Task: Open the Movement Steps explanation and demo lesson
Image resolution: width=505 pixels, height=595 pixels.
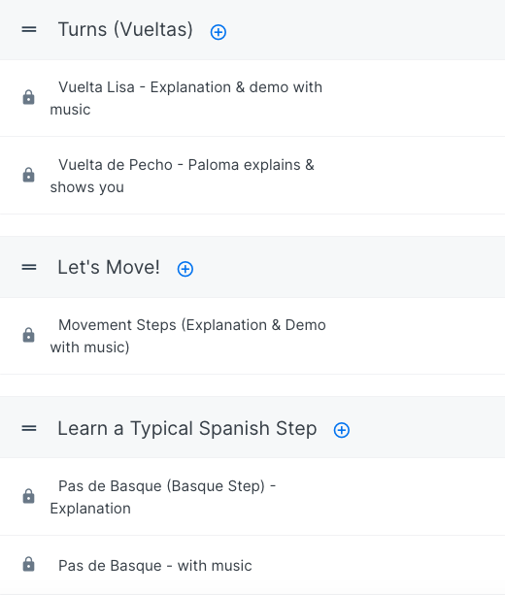Action: pyautogui.click(x=188, y=336)
